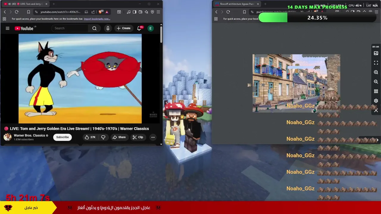Open Brave Wallet in the YouTube window
Screen dimensions: 381x214
click(x=140, y=12)
